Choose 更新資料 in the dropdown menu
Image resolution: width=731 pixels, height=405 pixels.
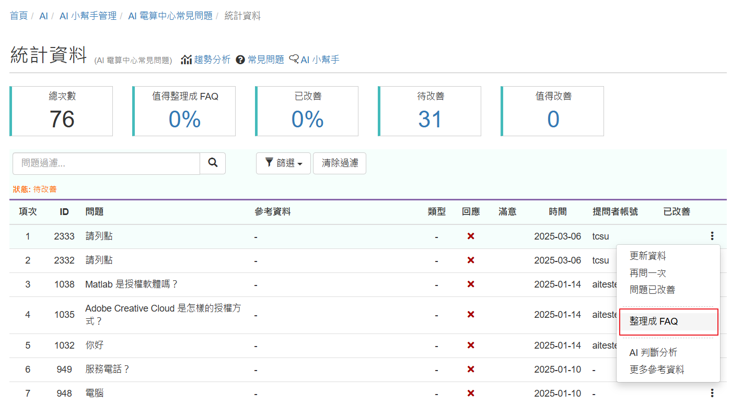[648, 256]
